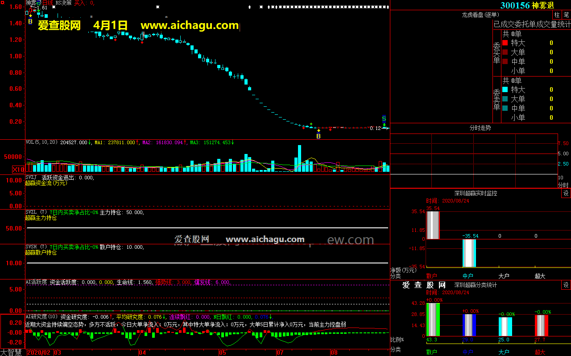Click the yellow B signal below the 0.12 low
571x356 pixels.
319,136
